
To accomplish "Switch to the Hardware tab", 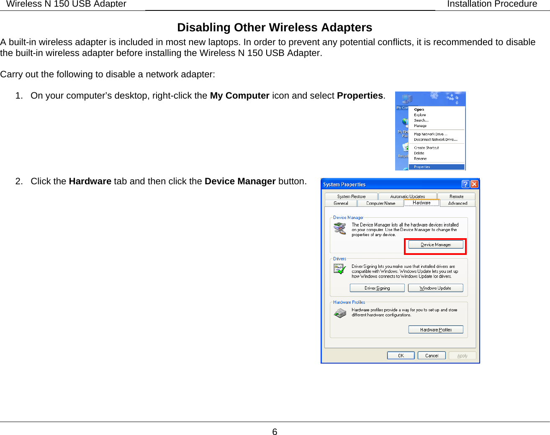I will click(x=421, y=203).
